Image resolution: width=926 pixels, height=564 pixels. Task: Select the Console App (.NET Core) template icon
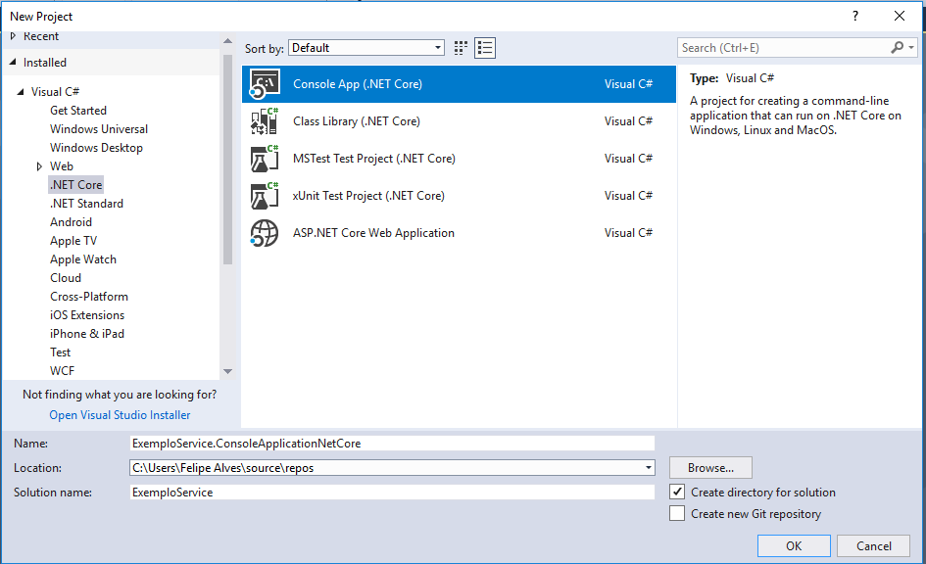point(264,84)
